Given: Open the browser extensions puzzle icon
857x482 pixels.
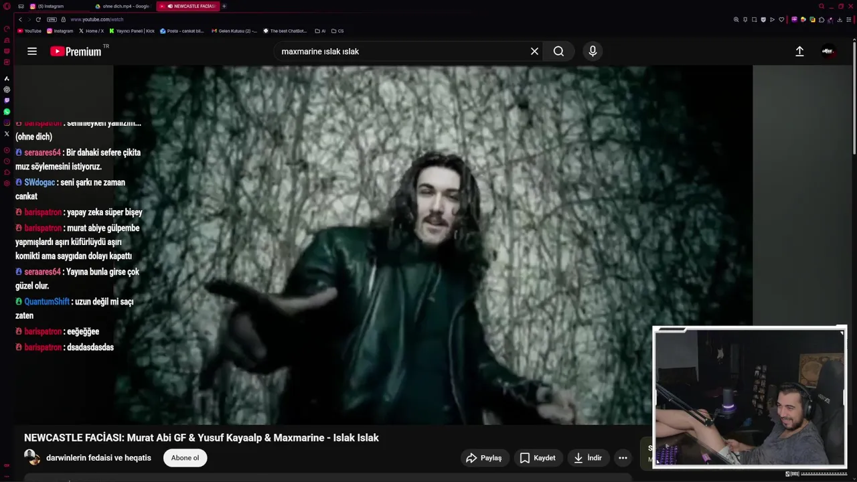Looking at the screenshot, I should point(822,19).
